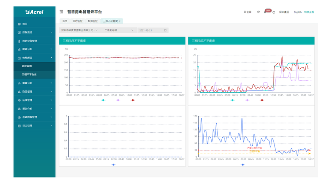Click the 数据监控 sidebar icon
The height and width of the screenshot is (183, 332).
(19, 32)
